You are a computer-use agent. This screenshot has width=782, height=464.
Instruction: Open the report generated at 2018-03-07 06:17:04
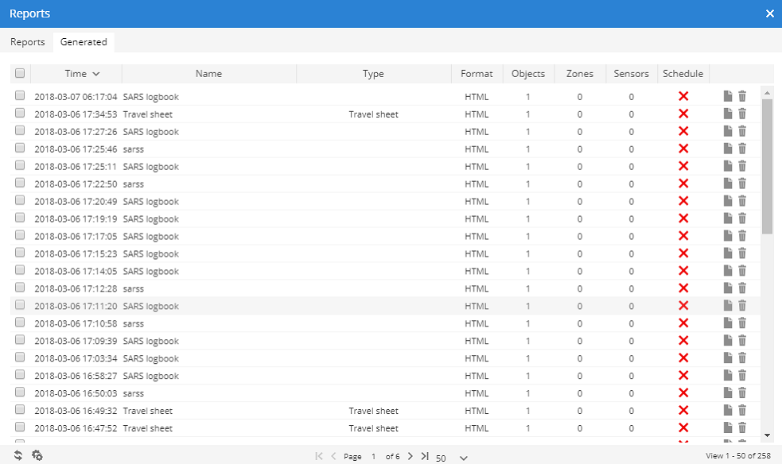[x=727, y=96]
